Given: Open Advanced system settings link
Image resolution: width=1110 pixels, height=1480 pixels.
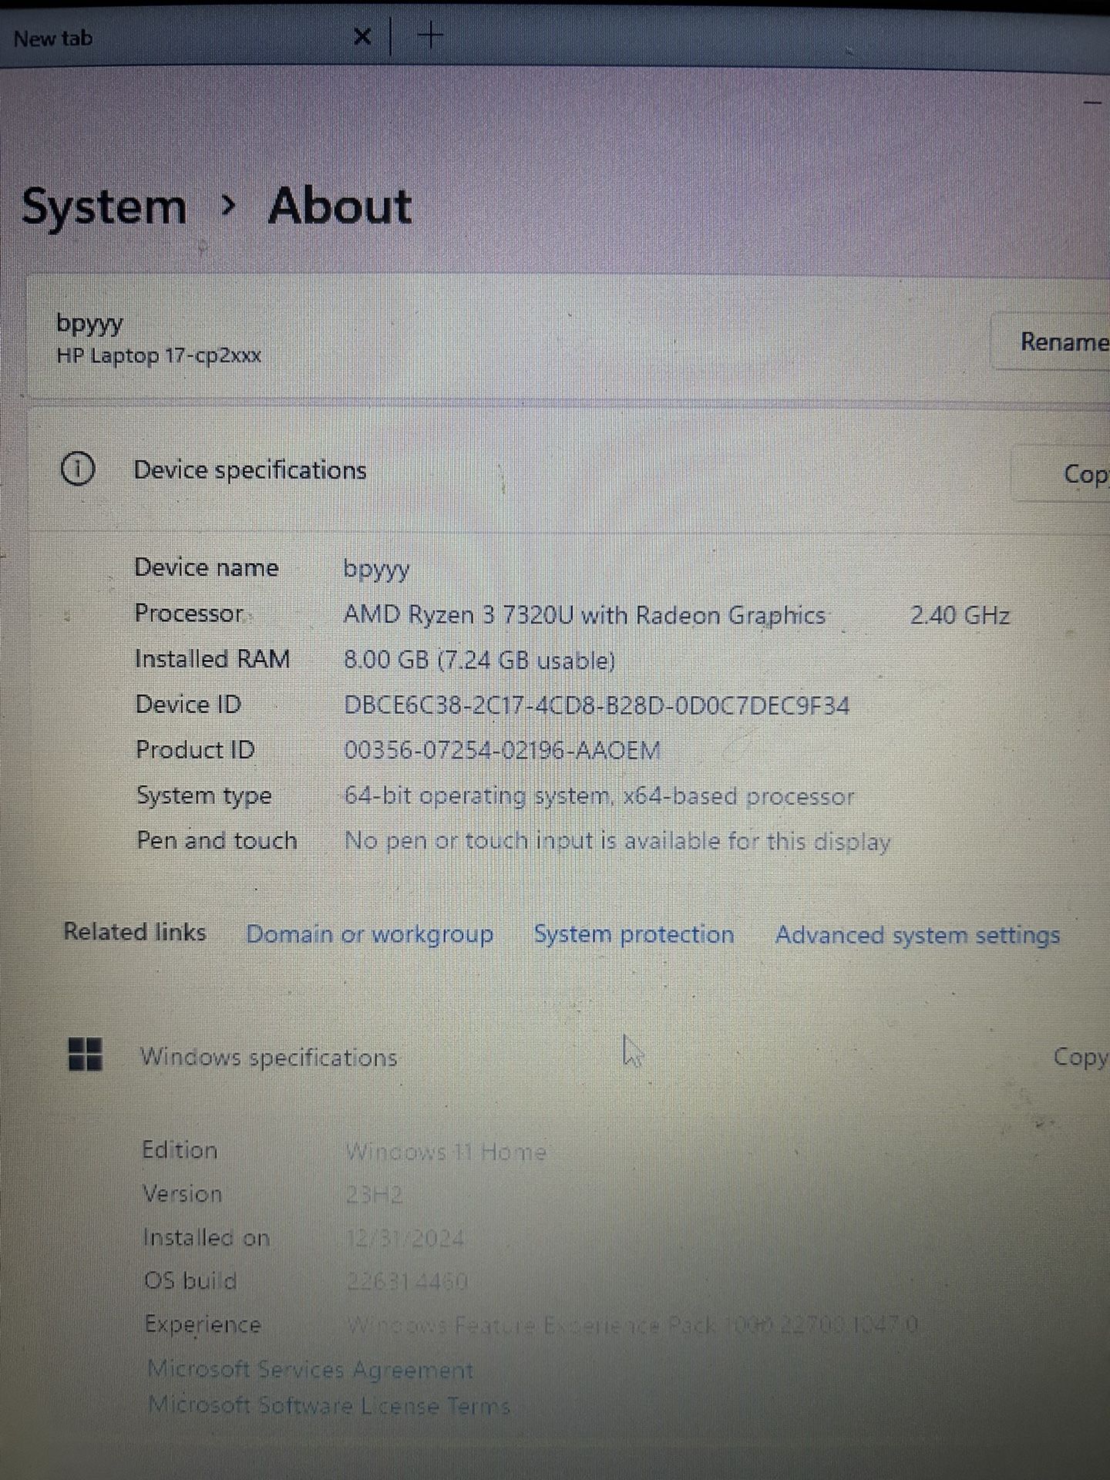Looking at the screenshot, I should (918, 935).
